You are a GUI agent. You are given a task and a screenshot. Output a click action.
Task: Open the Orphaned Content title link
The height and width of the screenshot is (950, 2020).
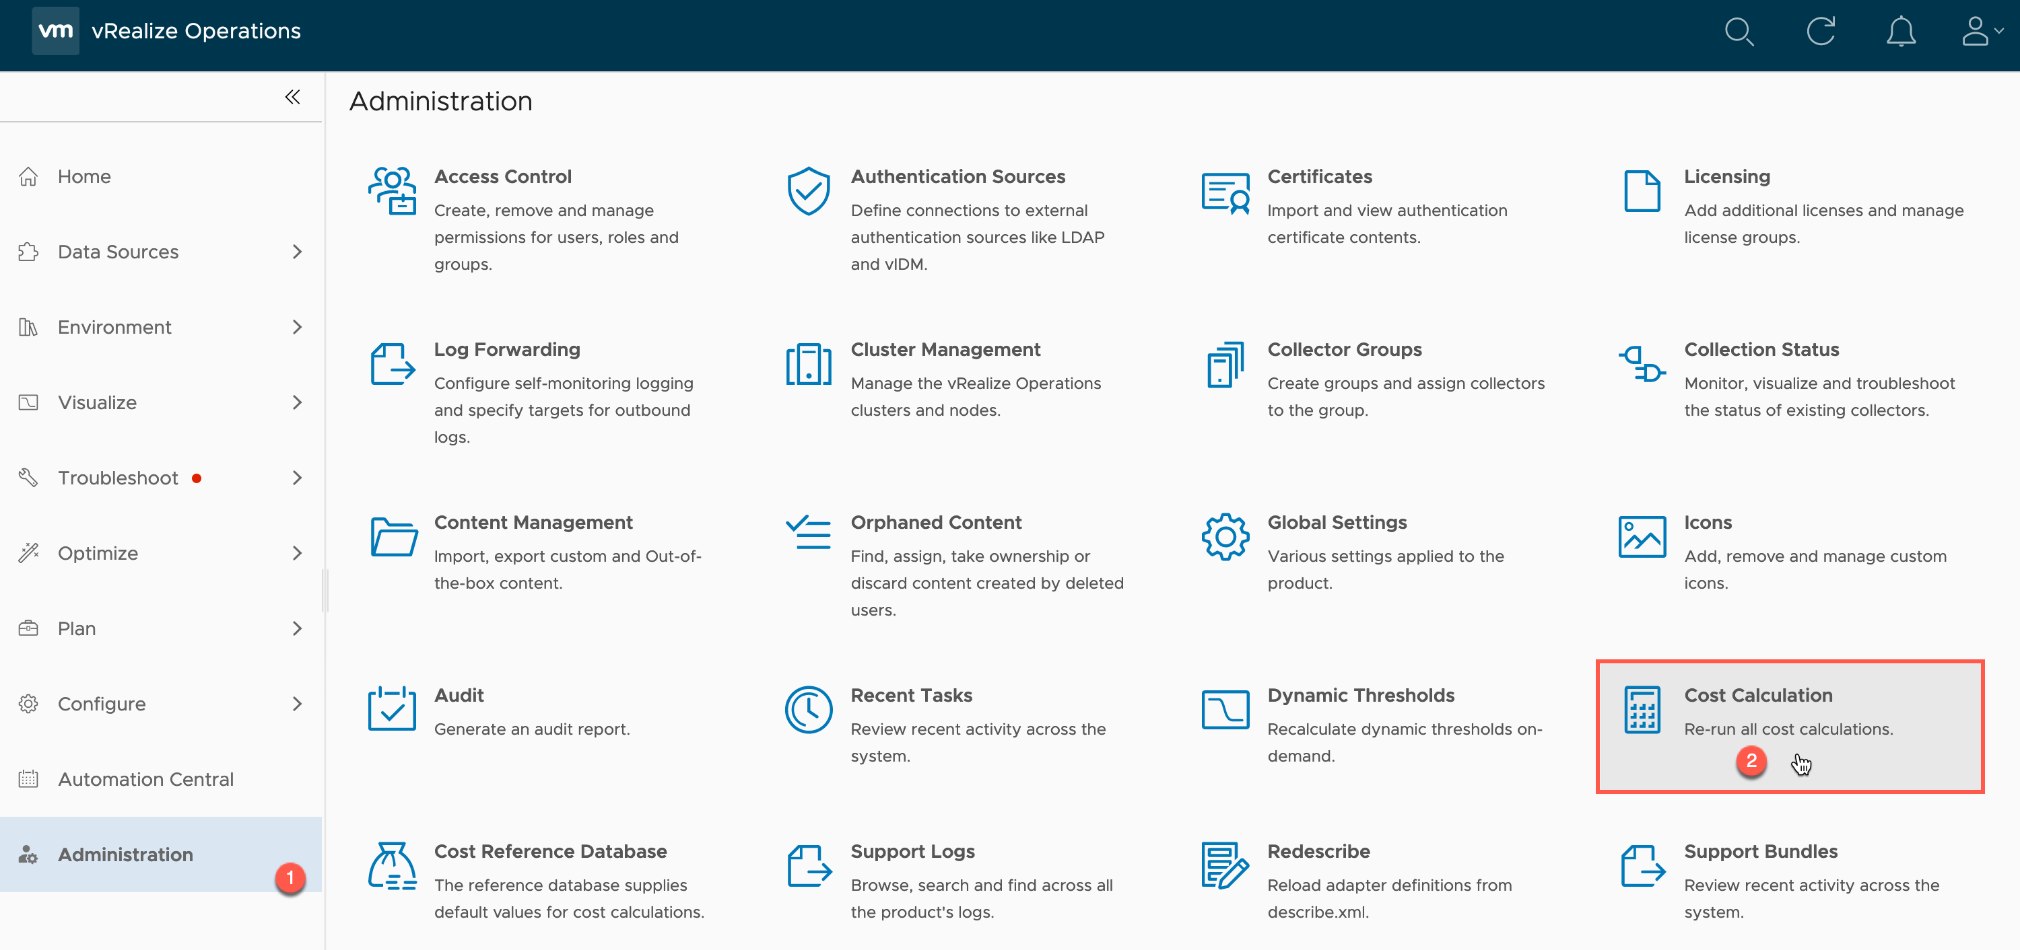click(x=935, y=523)
